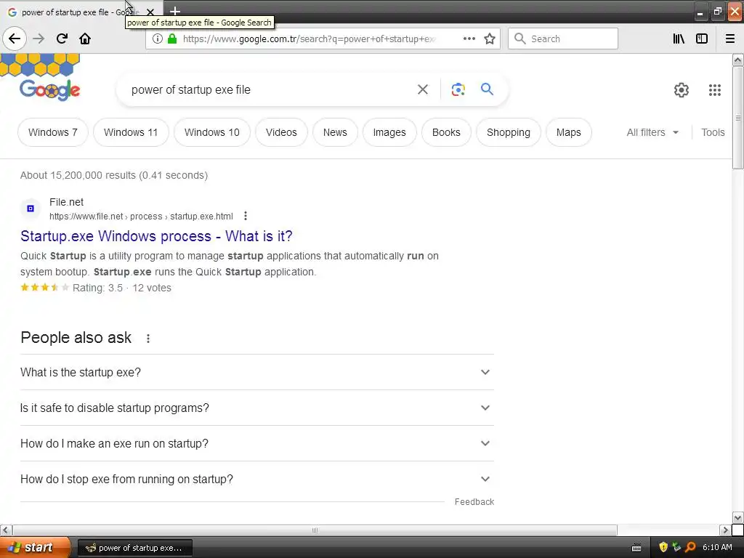Select the Windows 11 filter chip
Screen dimensions: 744x558
coord(131,132)
